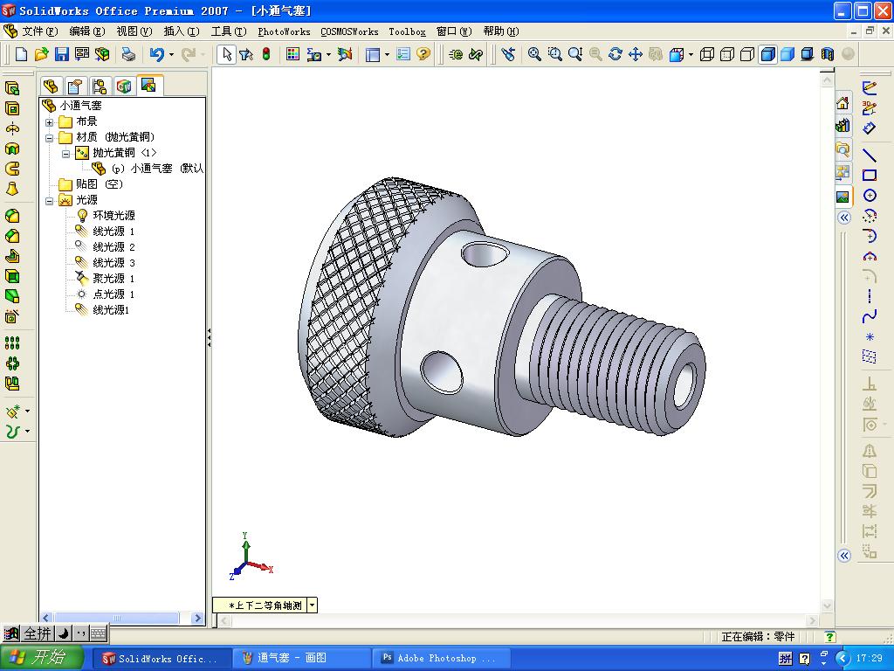Switch to the PropertyManager tab
Screen dimensions: 894x671
pyautogui.click(x=75, y=86)
